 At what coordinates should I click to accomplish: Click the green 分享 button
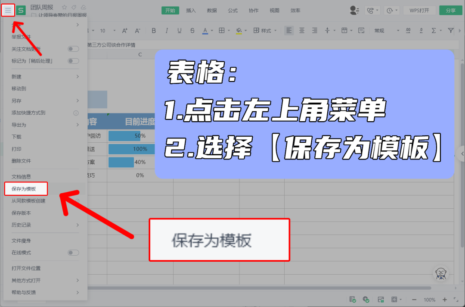[450, 9]
